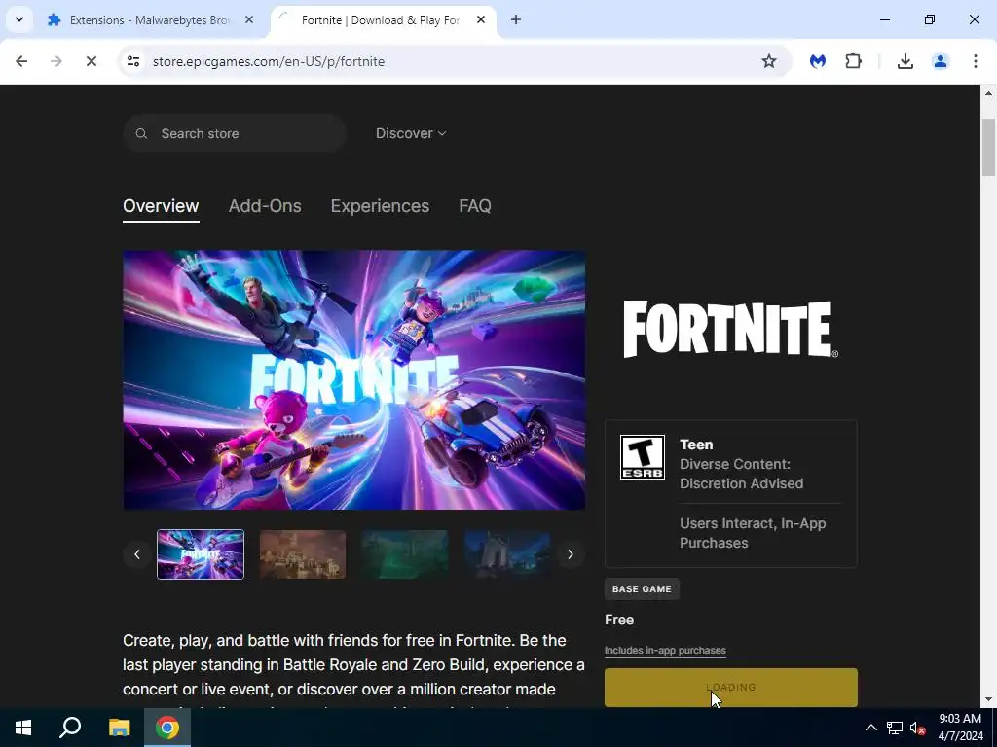Open Windows taskbar search

click(70, 728)
